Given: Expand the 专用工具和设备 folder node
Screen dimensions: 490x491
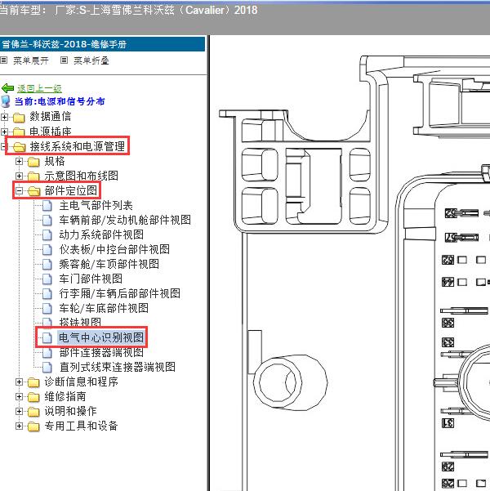Looking at the screenshot, I should pyautogui.click(x=19, y=426).
